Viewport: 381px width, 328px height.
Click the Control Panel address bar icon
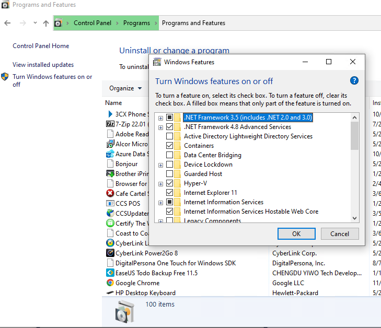[x=58, y=23]
